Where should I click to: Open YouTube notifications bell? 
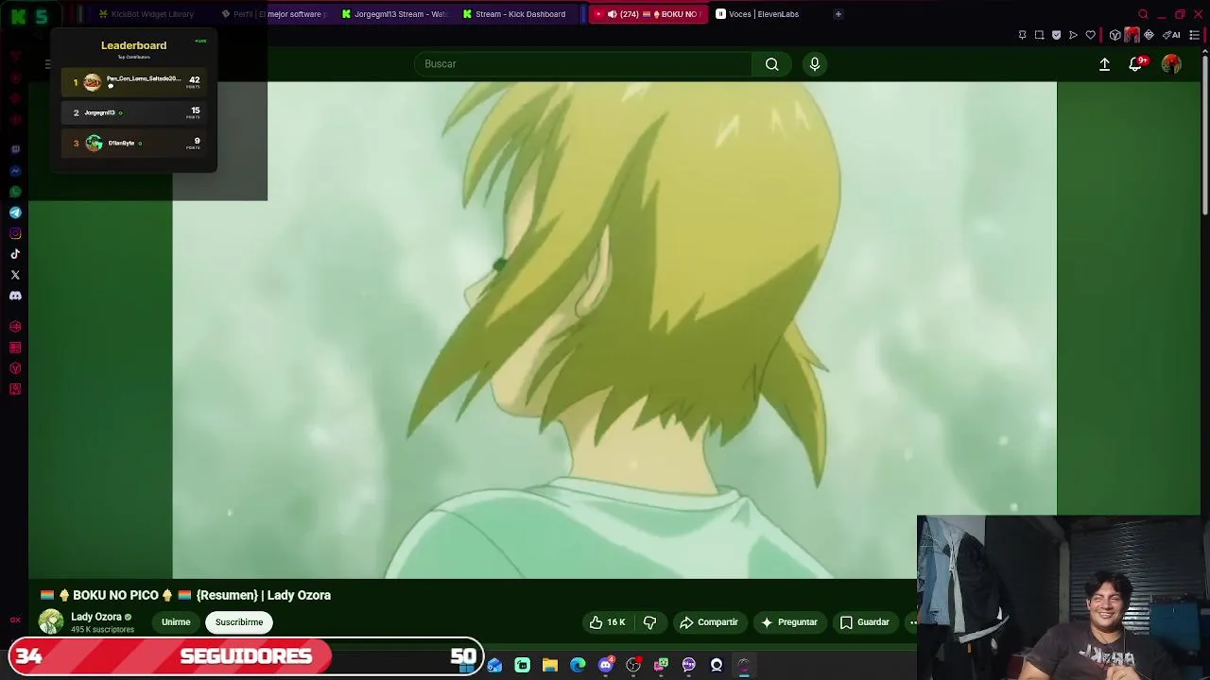coord(1135,63)
